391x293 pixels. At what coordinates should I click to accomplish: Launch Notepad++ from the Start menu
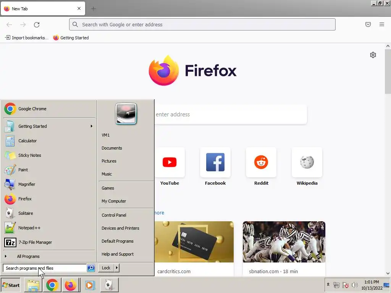coord(49,228)
